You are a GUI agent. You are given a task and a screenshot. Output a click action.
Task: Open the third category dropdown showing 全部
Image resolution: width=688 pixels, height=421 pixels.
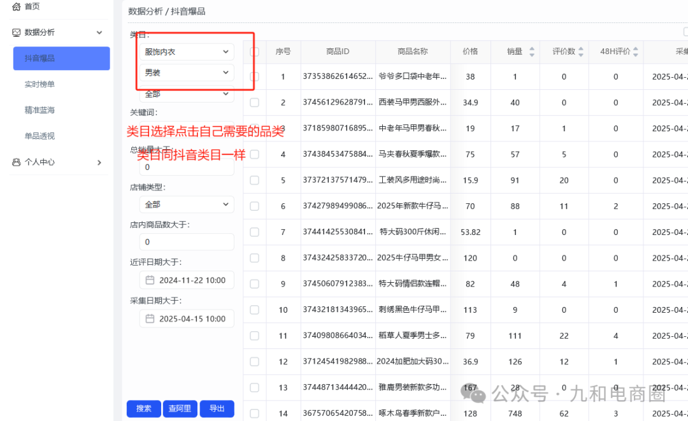tap(187, 94)
